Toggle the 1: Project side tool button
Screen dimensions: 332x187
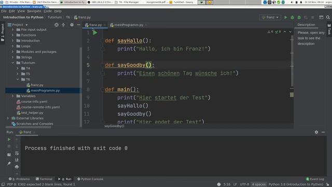(x=3, y=32)
